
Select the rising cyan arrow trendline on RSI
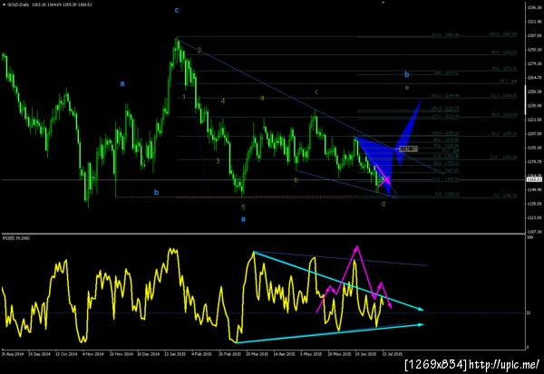tap(330, 333)
